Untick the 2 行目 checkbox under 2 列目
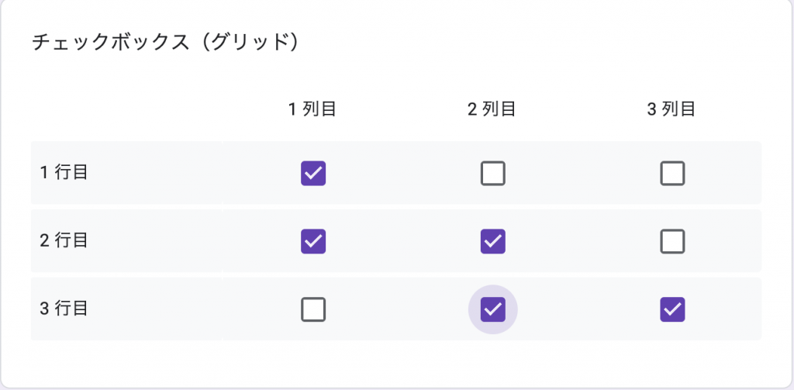The width and height of the screenshot is (794, 390). (x=493, y=241)
